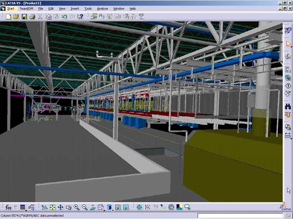
Task: Open the TeamPDM menu
Action: [26, 9]
